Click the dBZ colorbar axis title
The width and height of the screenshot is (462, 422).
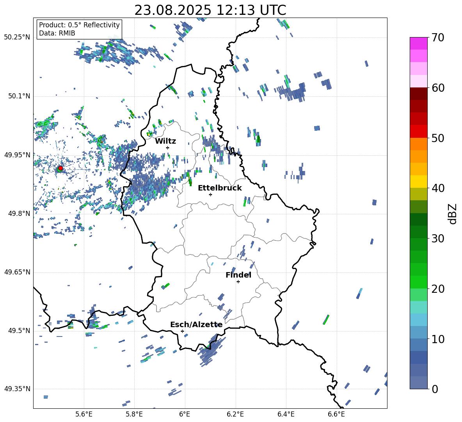pyautogui.click(x=453, y=214)
